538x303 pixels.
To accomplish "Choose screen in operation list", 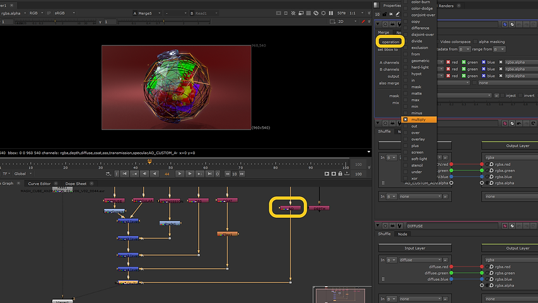I will pyautogui.click(x=419, y=152).
